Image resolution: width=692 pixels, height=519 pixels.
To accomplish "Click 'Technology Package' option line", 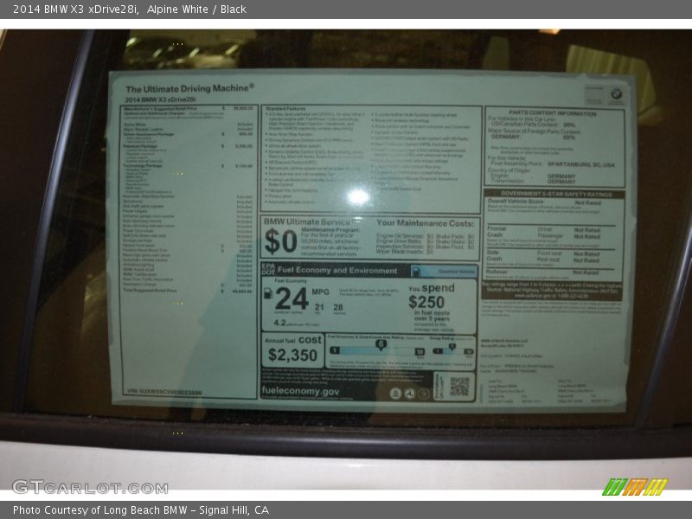I will pos(188,165).
